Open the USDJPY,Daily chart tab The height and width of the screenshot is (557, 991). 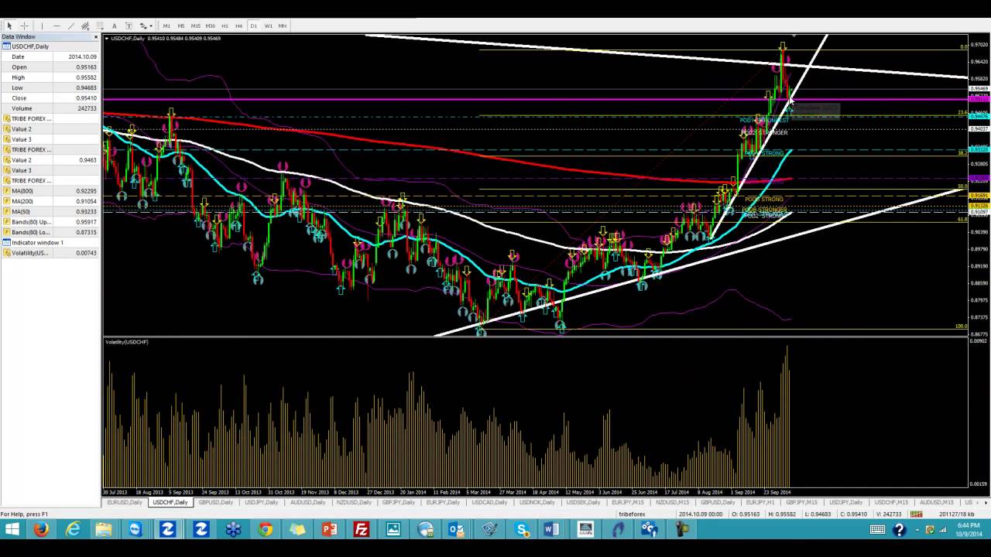261,502
